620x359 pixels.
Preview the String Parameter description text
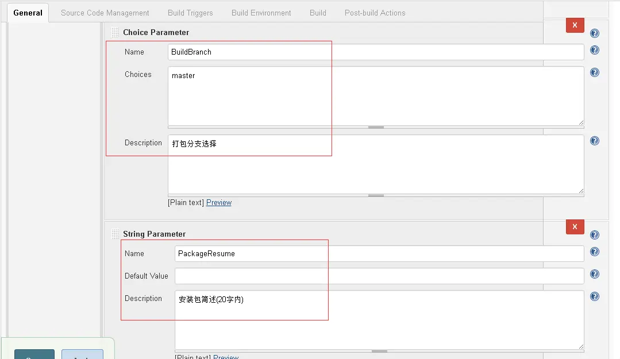pyautogui.click(x=226, y=357)
